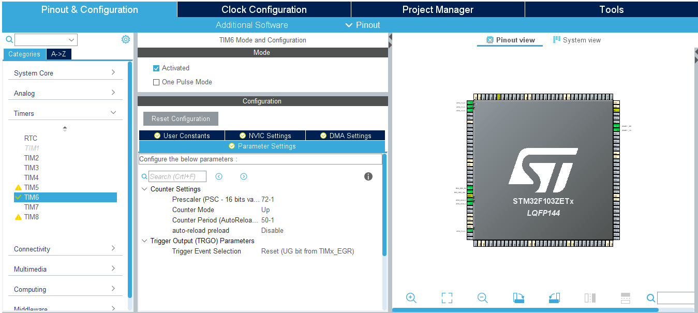698x313 pixels.
Task: Expand Multimedia category
Action: [x=65, y=269]
